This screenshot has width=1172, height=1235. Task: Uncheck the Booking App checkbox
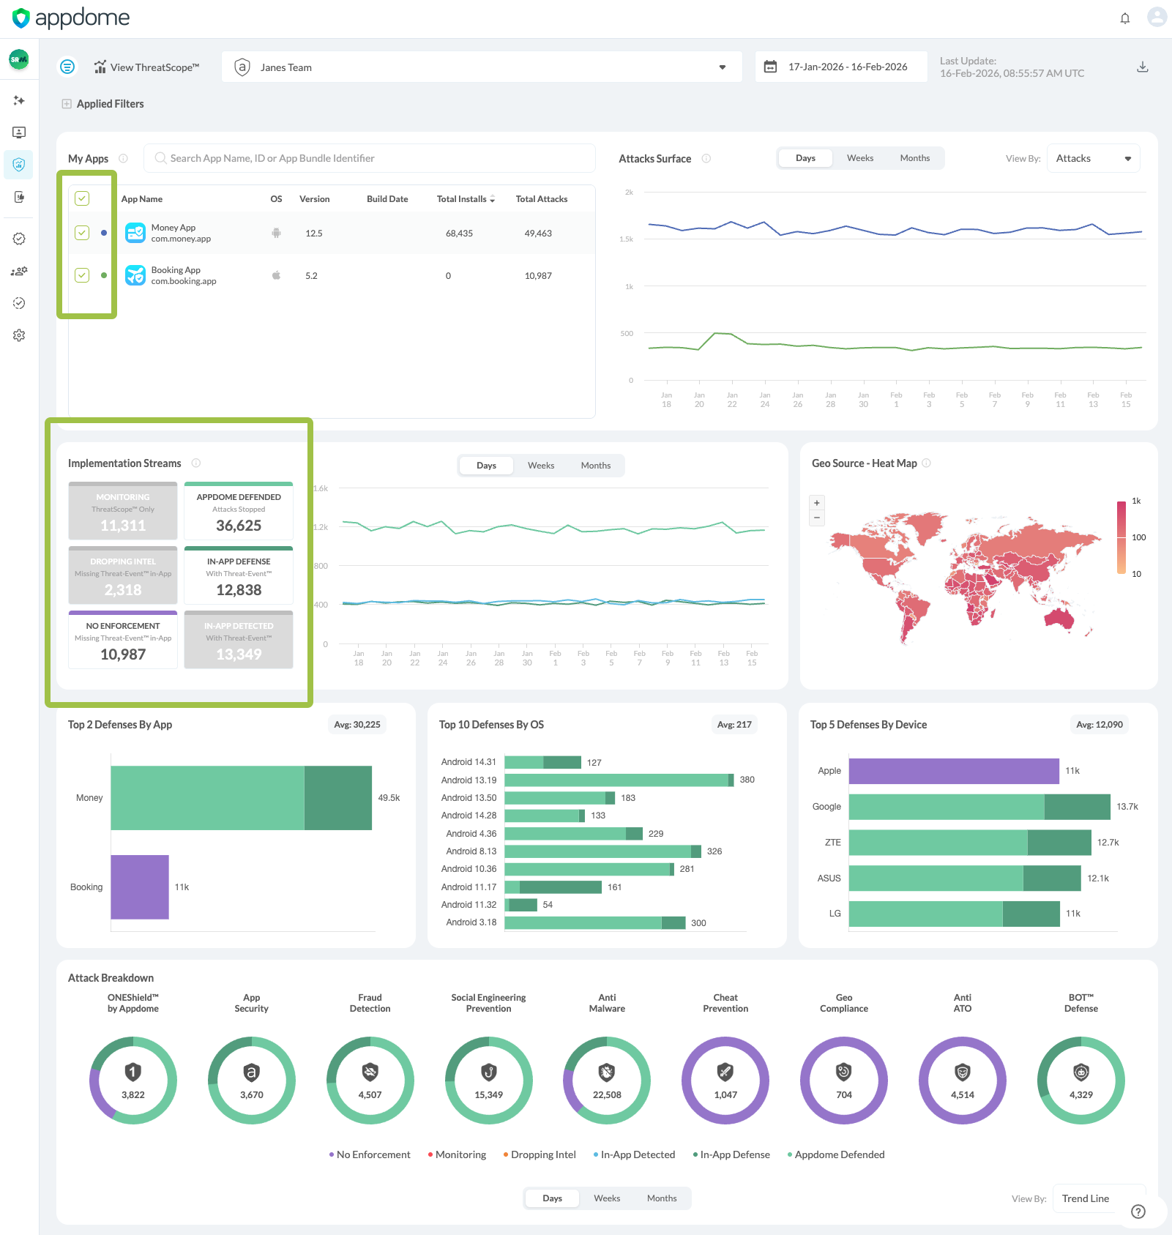[82, 275]
